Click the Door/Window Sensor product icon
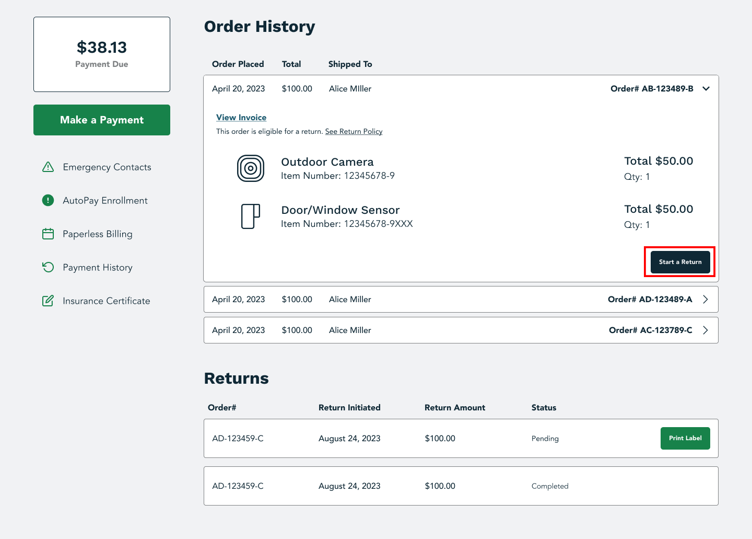 pyautogui.click(x=251, y=216)
